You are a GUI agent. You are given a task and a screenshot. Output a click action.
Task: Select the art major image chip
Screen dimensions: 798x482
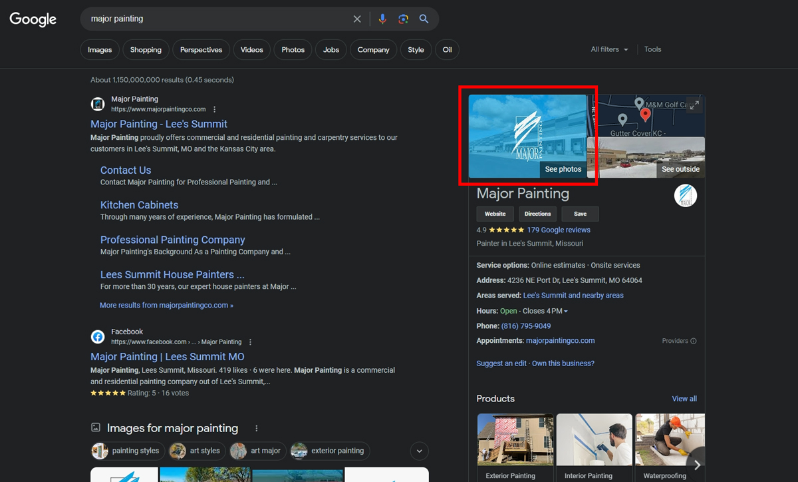(x=258, y=451)
